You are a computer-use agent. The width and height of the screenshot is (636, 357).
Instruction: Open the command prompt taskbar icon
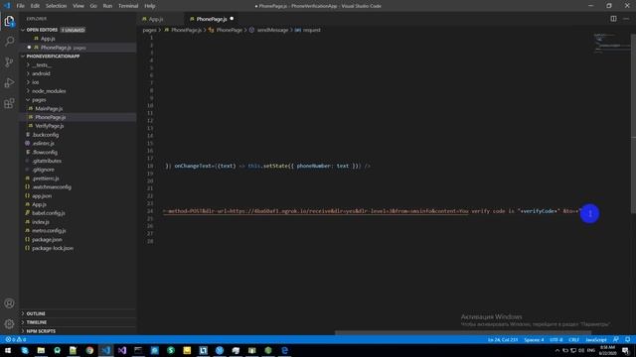[x=138, y=350]
